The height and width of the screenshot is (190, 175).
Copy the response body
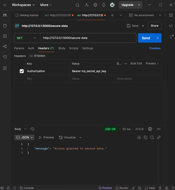pyautogui.click(x=145, y=138)
